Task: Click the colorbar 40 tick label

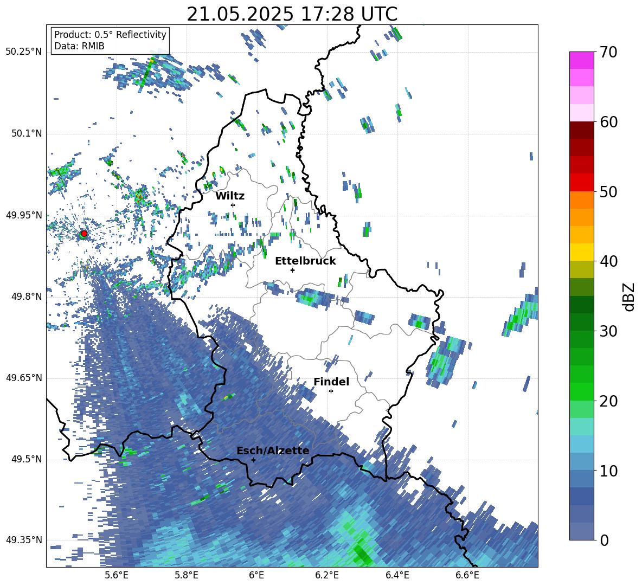Action: point(609,261)
